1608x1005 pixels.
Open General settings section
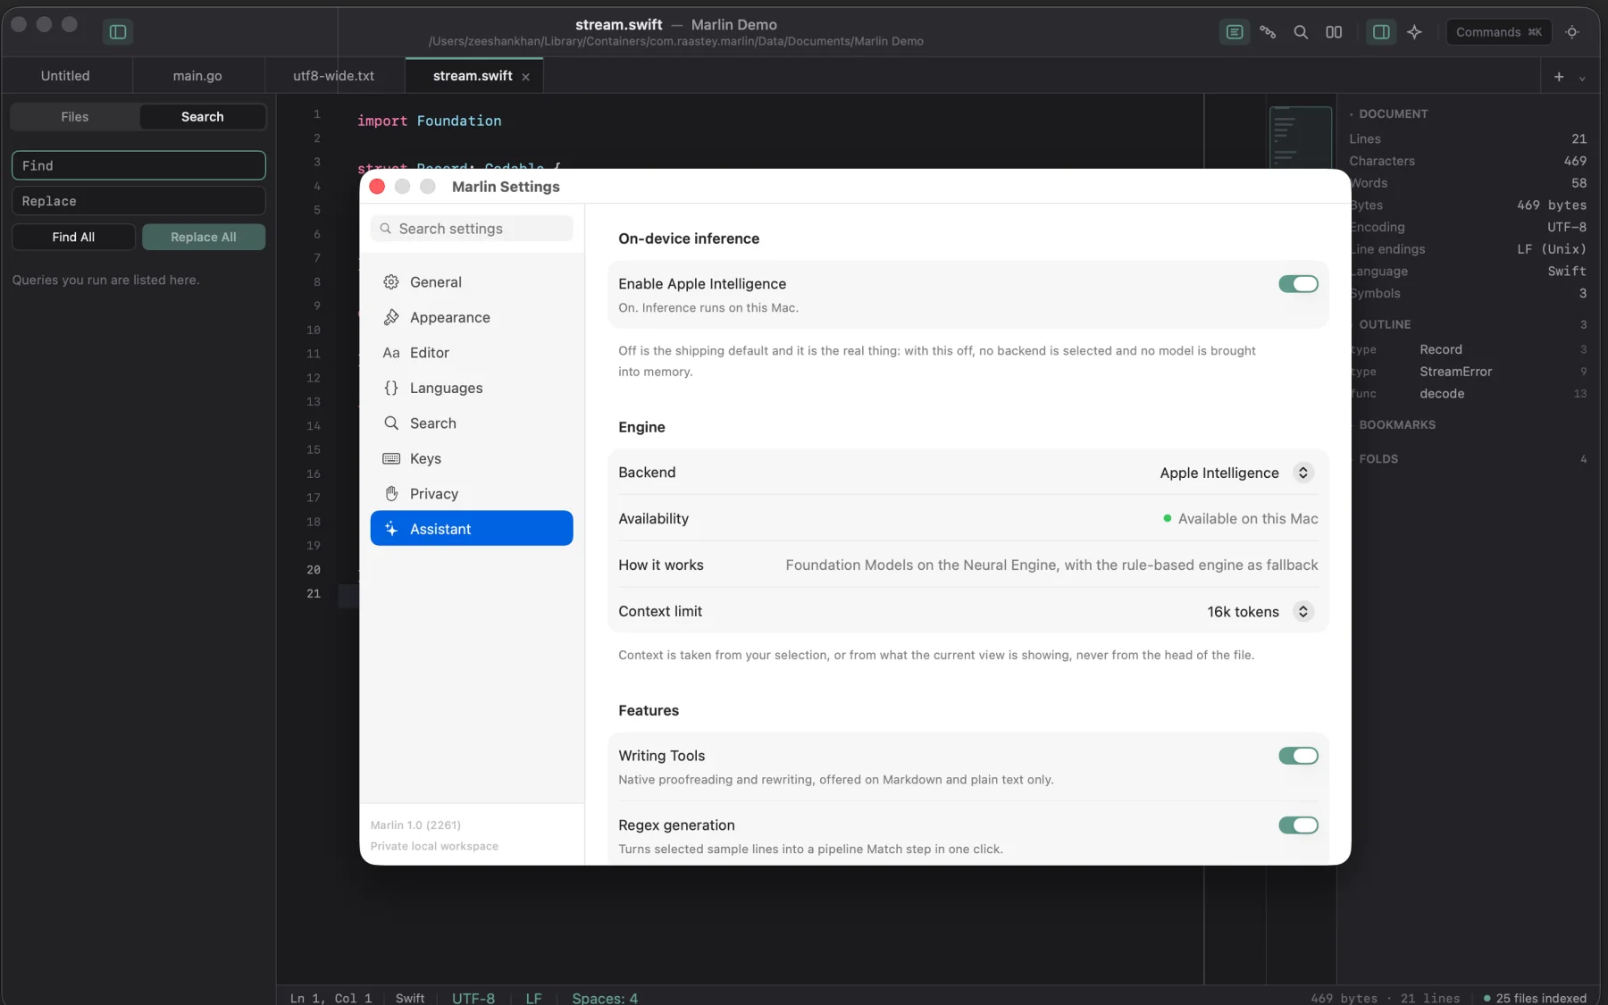[471, 282]
